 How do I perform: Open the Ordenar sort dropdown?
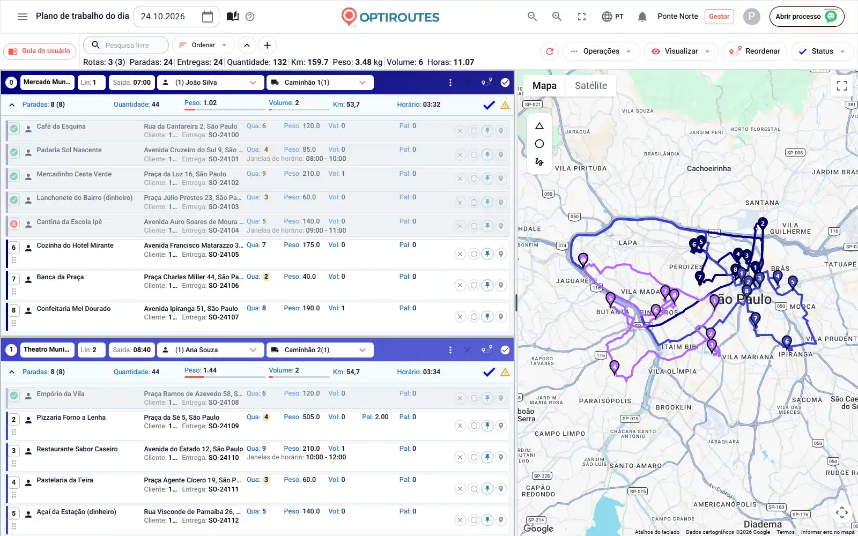(203, 45)
